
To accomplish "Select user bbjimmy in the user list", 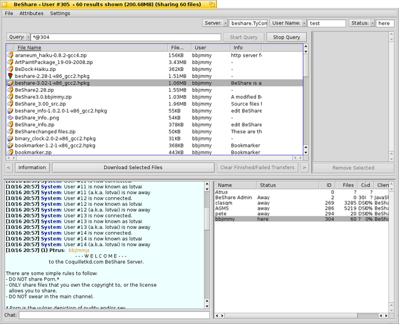I will [x=302, y=219].
